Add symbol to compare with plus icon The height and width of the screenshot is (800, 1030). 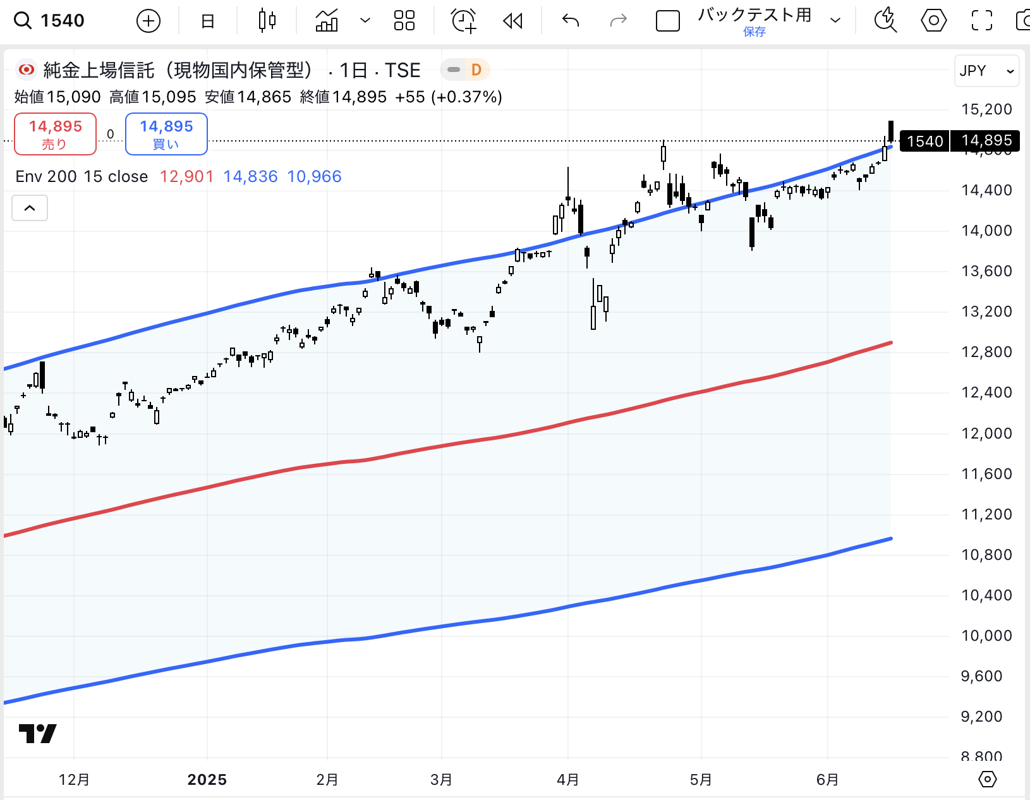point(148,21)
